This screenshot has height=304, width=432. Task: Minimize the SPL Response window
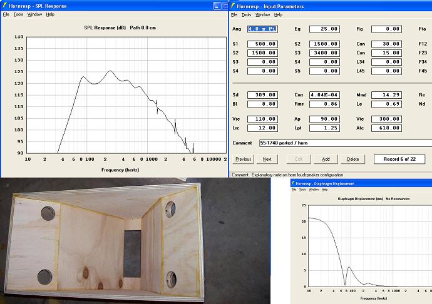[217, 6]
